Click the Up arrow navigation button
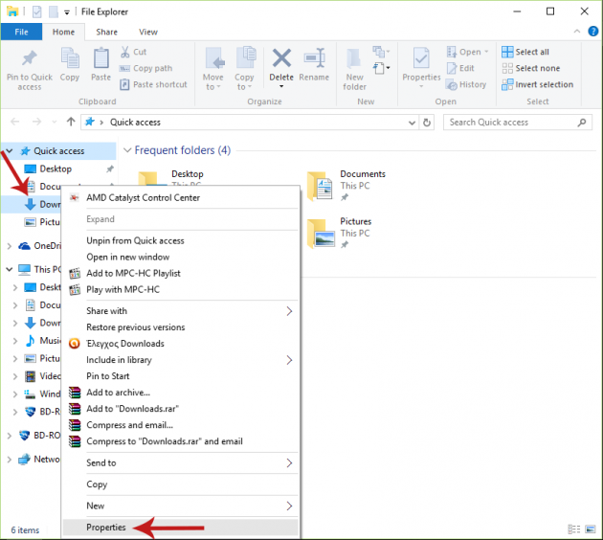The width and height of the screenshot is (603, 540). 72,122
